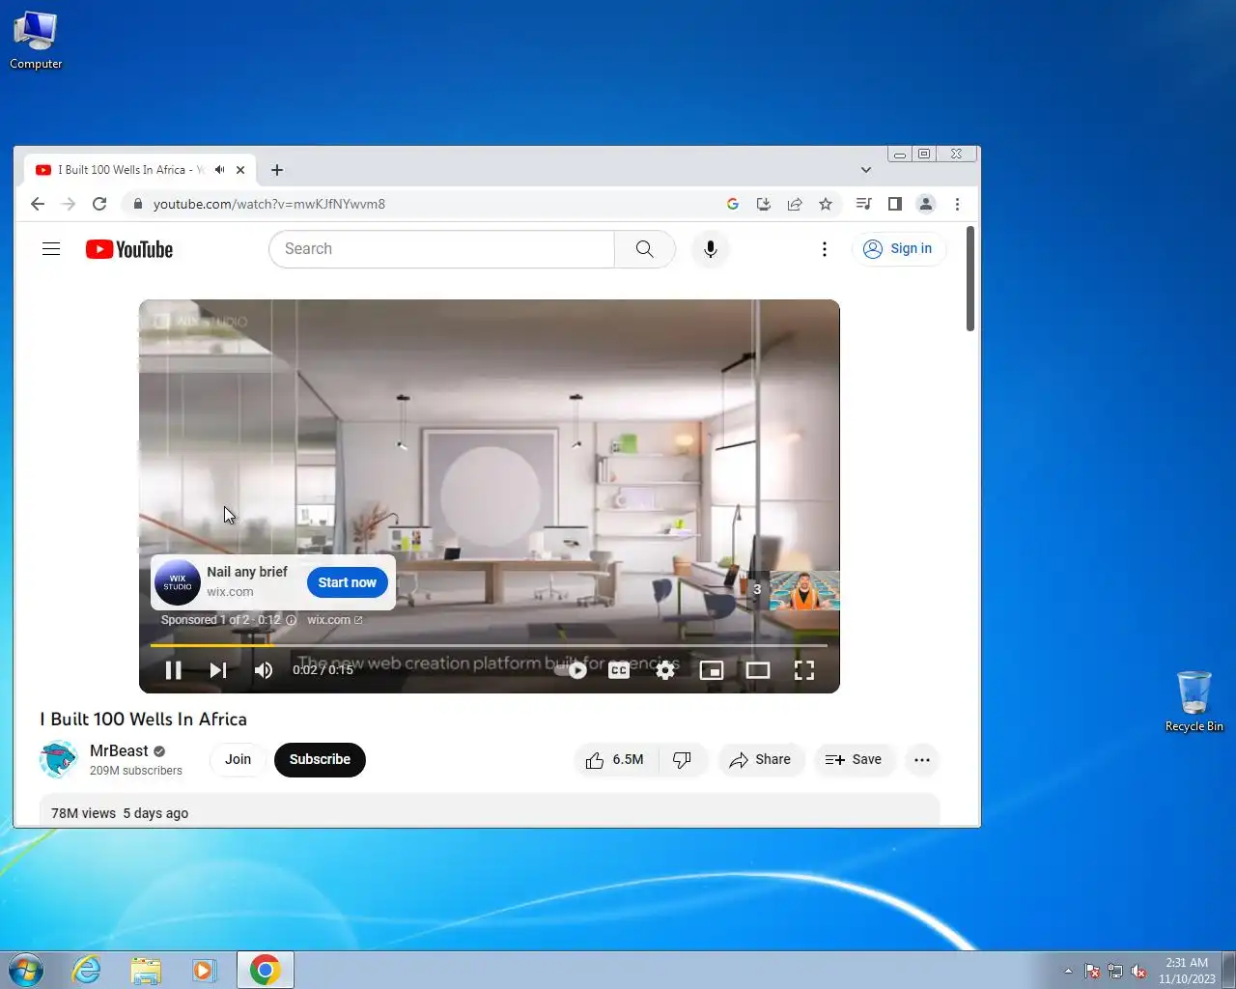Join the MrBeast channel membership
This screenshot has width=1236, height=989.
point(239,760)
